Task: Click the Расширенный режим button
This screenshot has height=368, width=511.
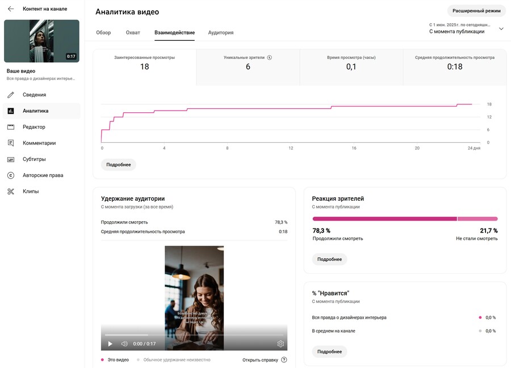Action: [476, 11]
